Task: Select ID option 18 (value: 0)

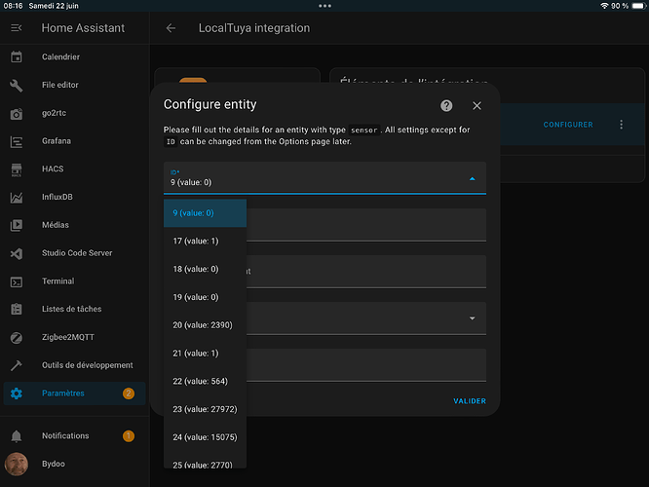Action: pyautogui.click(x=205, y=270)
